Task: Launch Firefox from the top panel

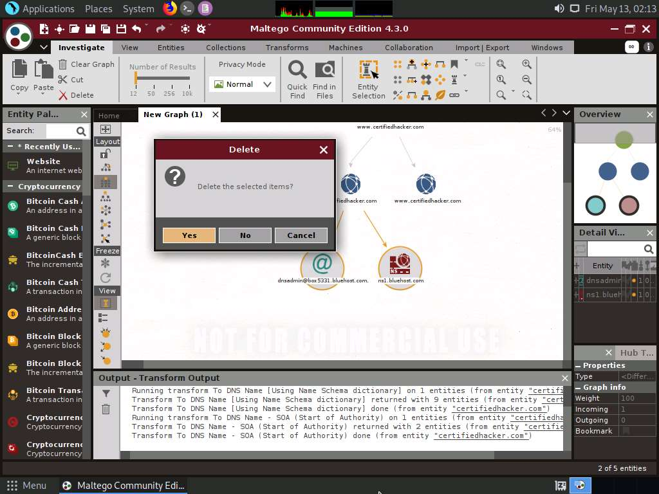Action: tap(170, 8)
